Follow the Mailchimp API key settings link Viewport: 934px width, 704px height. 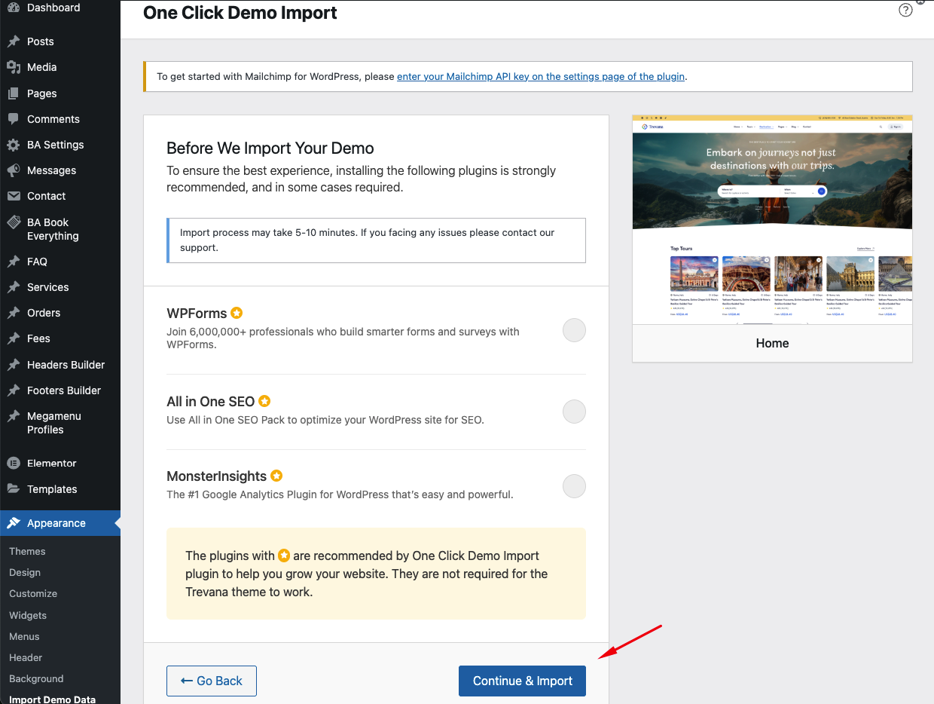coord(540,76)
